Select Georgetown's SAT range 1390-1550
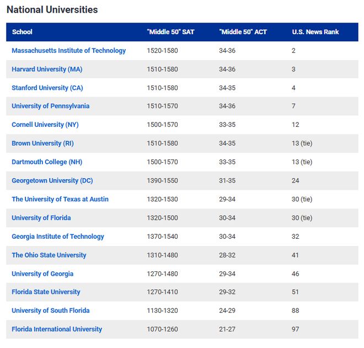 click(x=162, y=180)
